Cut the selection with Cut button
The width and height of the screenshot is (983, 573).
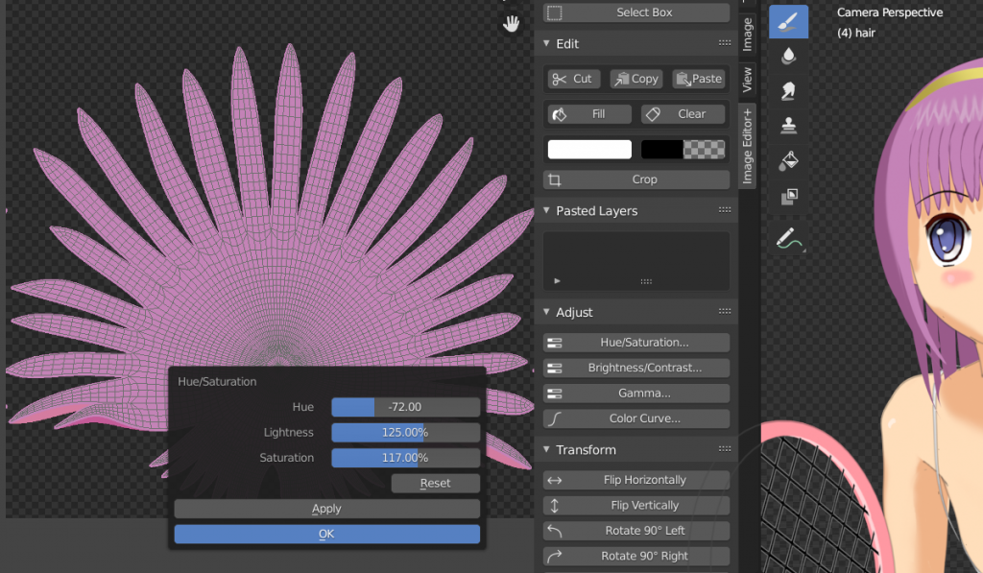pyautogui.click(x=574, y=79)
